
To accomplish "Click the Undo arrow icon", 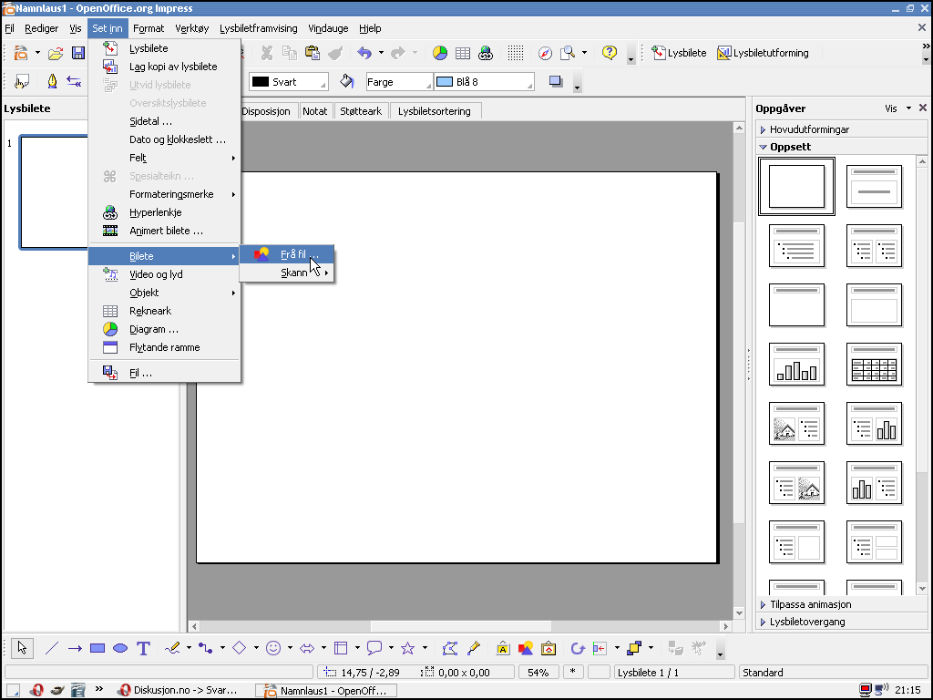I will coord(364,53).
